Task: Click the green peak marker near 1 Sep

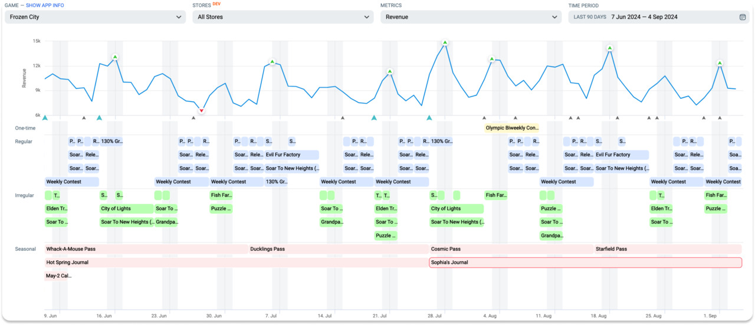Action: tap(720, 63)
